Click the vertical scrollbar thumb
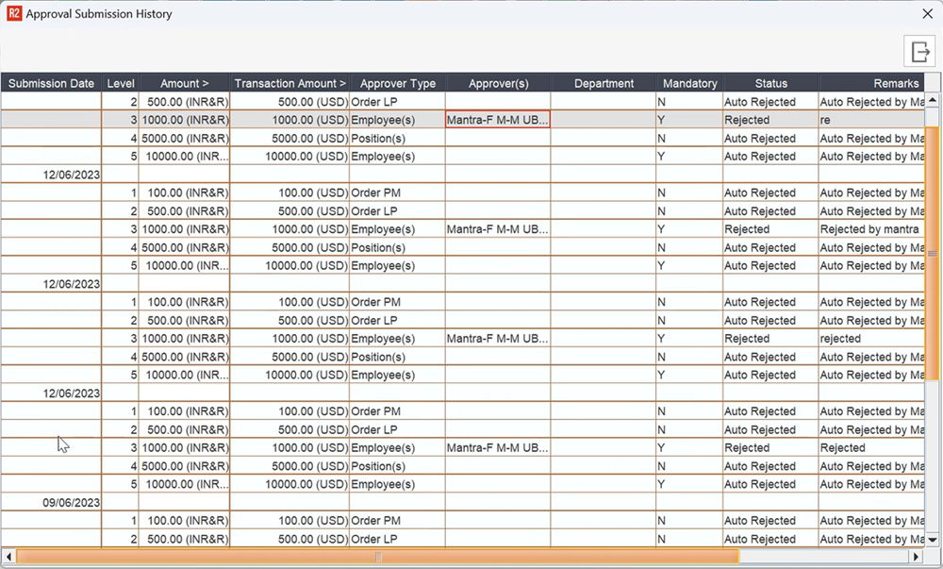Image resolution: width=943 pixels, height=569 pixels. pos(932,245)
